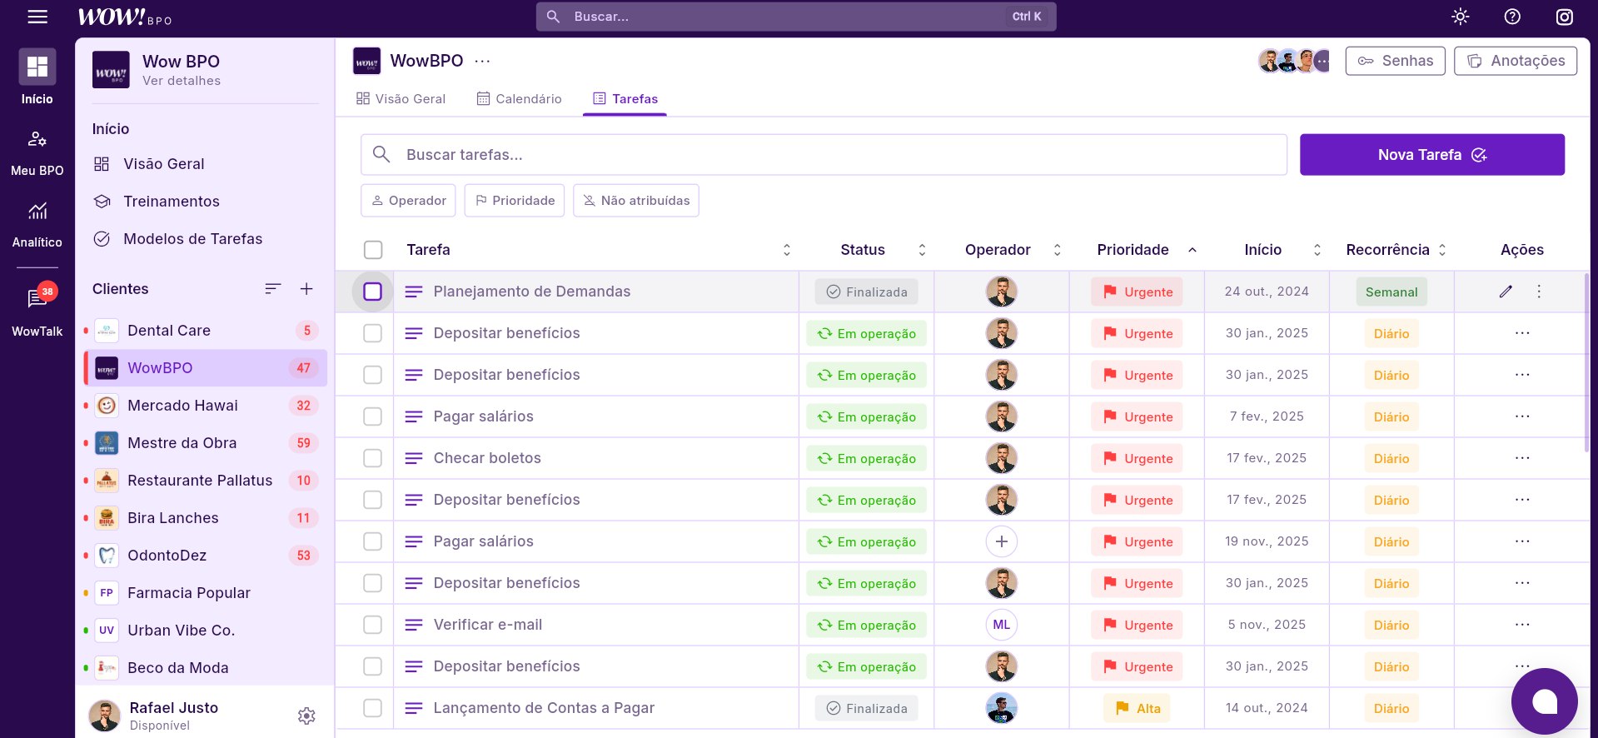The height and width of the screenshot is (738, 1598).
Task: Click the add client plus icon
Action: point(306,289)
